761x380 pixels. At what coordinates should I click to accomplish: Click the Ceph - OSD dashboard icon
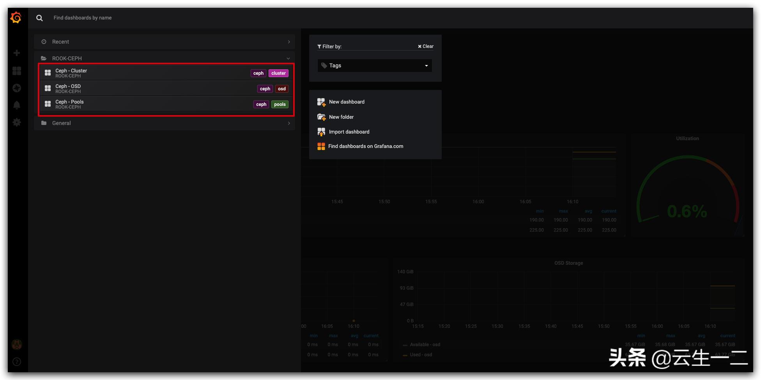click(x=48, y=88)
